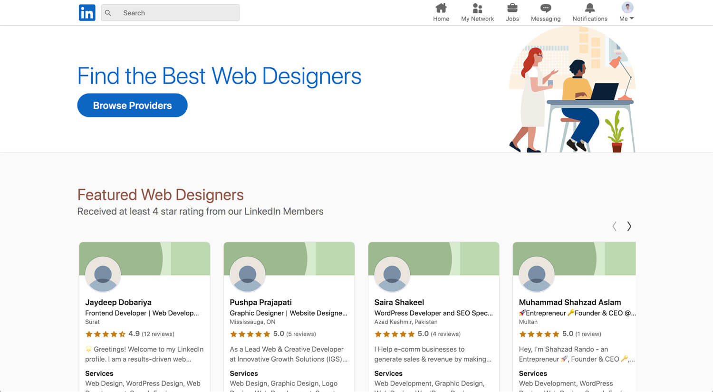This screenshot has width=713, height=392.
Task: Open the Messaging chat bubble icon
Action: tap(546, 8)
